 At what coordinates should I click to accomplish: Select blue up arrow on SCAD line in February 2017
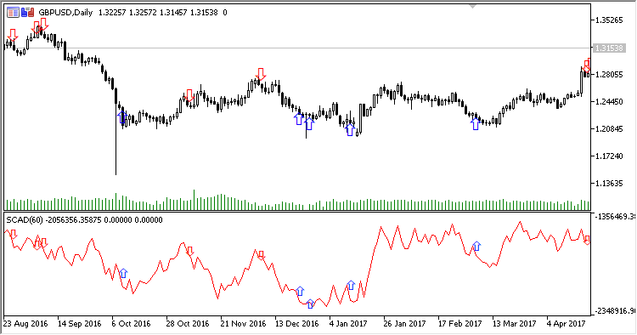(476, 246)
